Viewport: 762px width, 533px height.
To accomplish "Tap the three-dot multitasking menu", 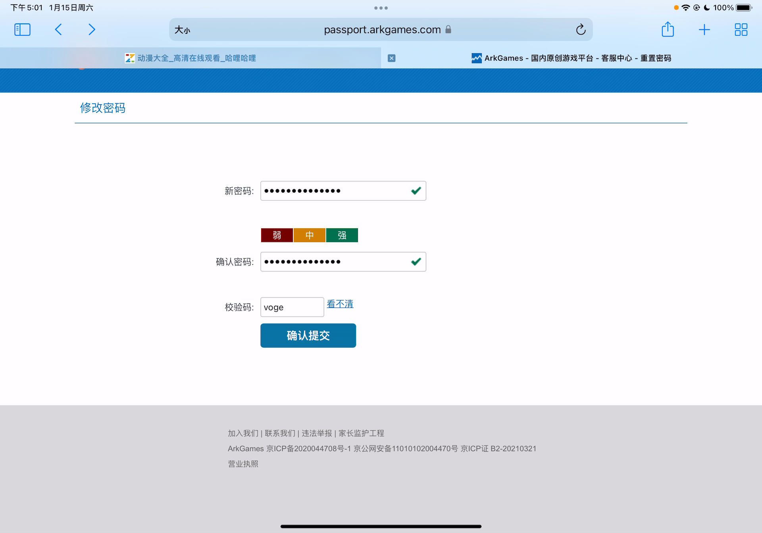I will point(381,8).
